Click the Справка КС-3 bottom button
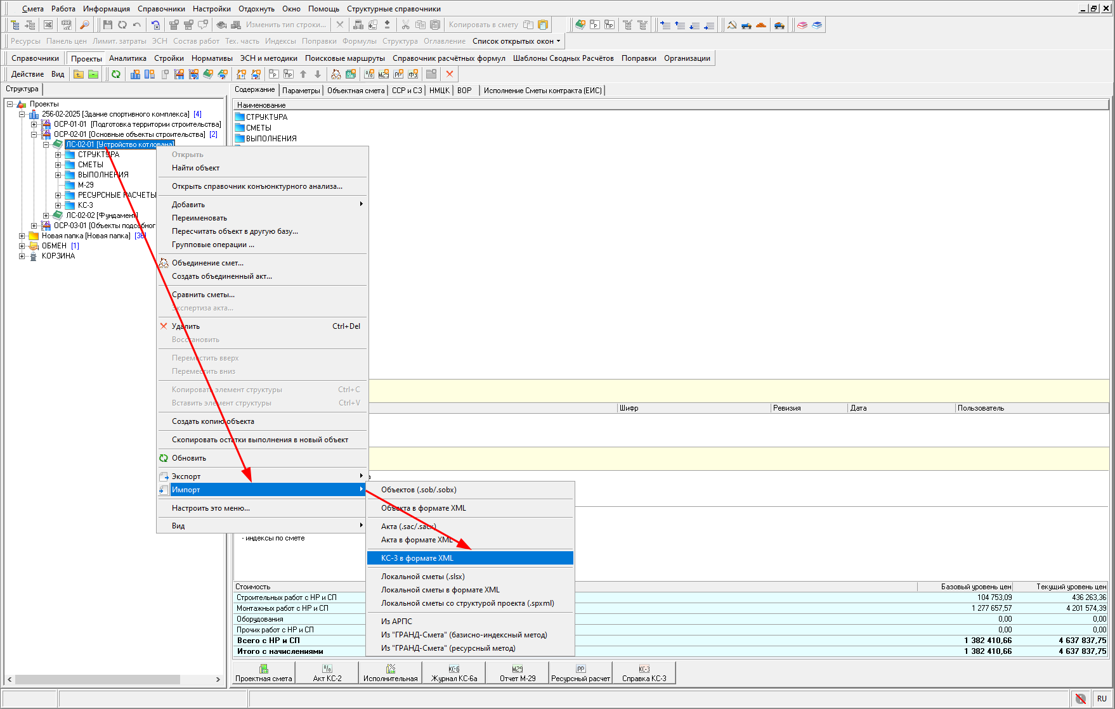The height and width of the screenshot is (709, 1115). pyautogui.click(x=644, y=673)
